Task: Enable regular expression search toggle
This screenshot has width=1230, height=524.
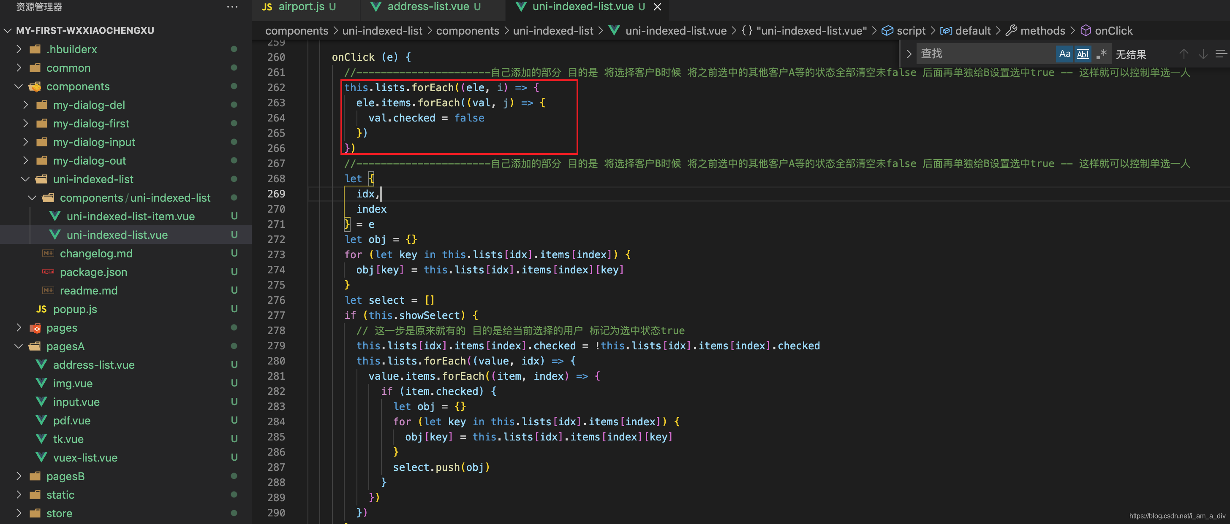Action: pos(1101,54)
